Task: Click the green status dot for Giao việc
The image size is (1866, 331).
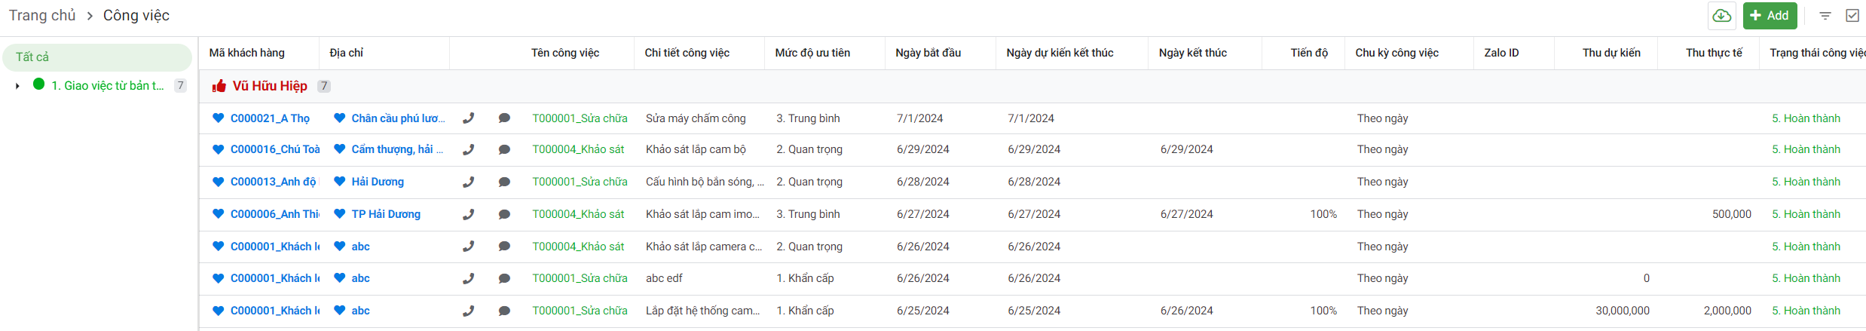Action: coord(38,84)
